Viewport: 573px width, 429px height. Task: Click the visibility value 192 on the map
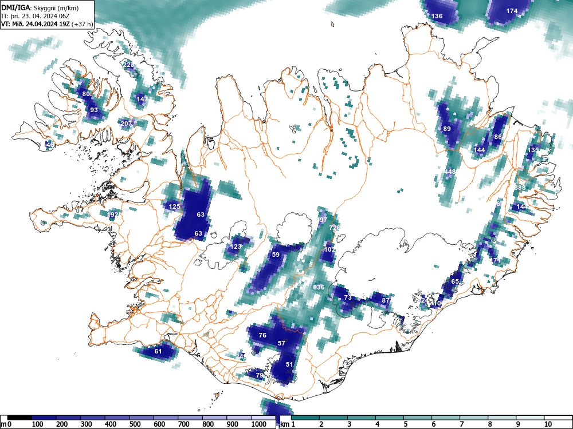click(113, 214)
